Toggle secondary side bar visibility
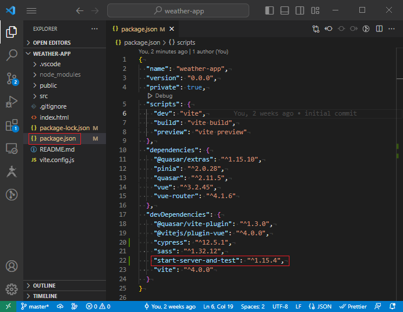Viewport: 403px width, 312px height. [x=300, y=10]
